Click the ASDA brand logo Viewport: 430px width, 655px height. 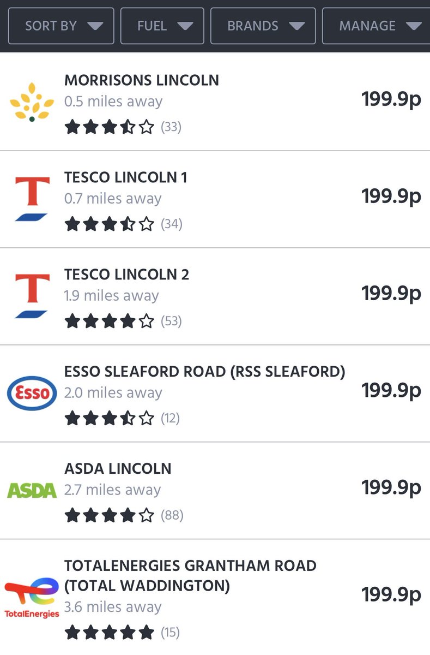click(x=32, y=490)
